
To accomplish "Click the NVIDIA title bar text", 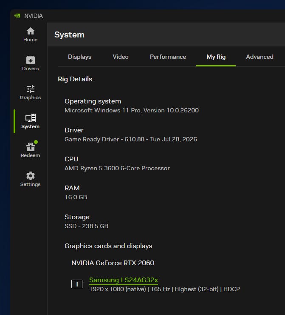I will pyautogui.click(x=34, y=16).
